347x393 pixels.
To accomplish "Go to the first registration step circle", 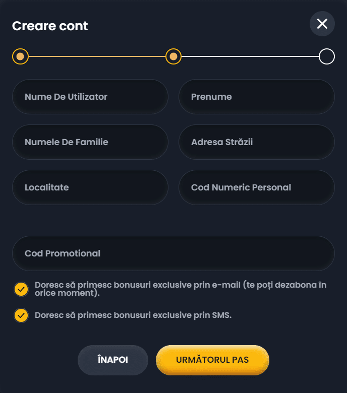I will click(x=20, y=56).
